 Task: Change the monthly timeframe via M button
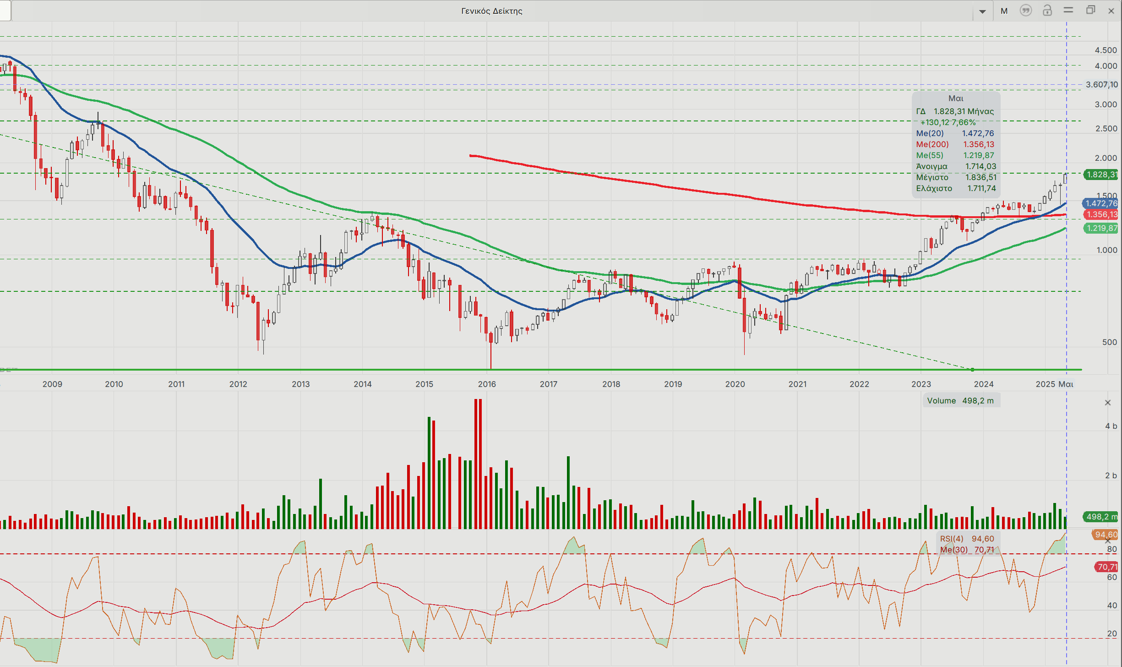[1004, 11]
